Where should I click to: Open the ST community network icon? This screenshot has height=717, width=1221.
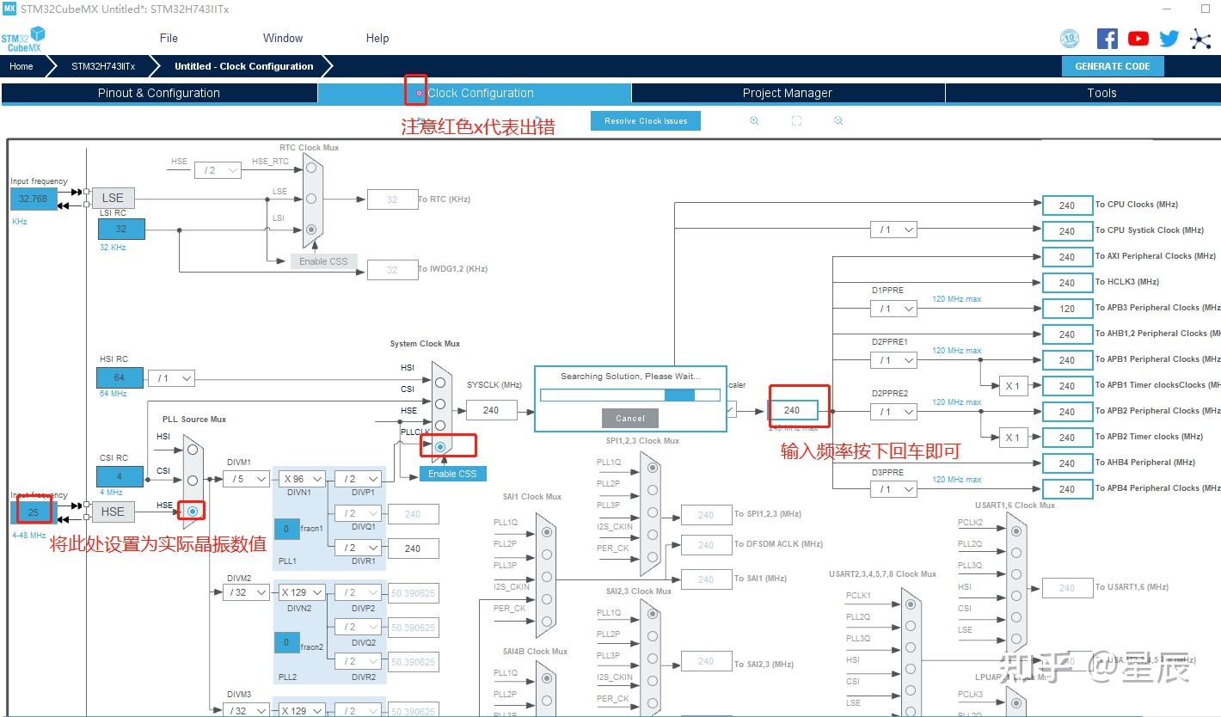[1200, 39]
